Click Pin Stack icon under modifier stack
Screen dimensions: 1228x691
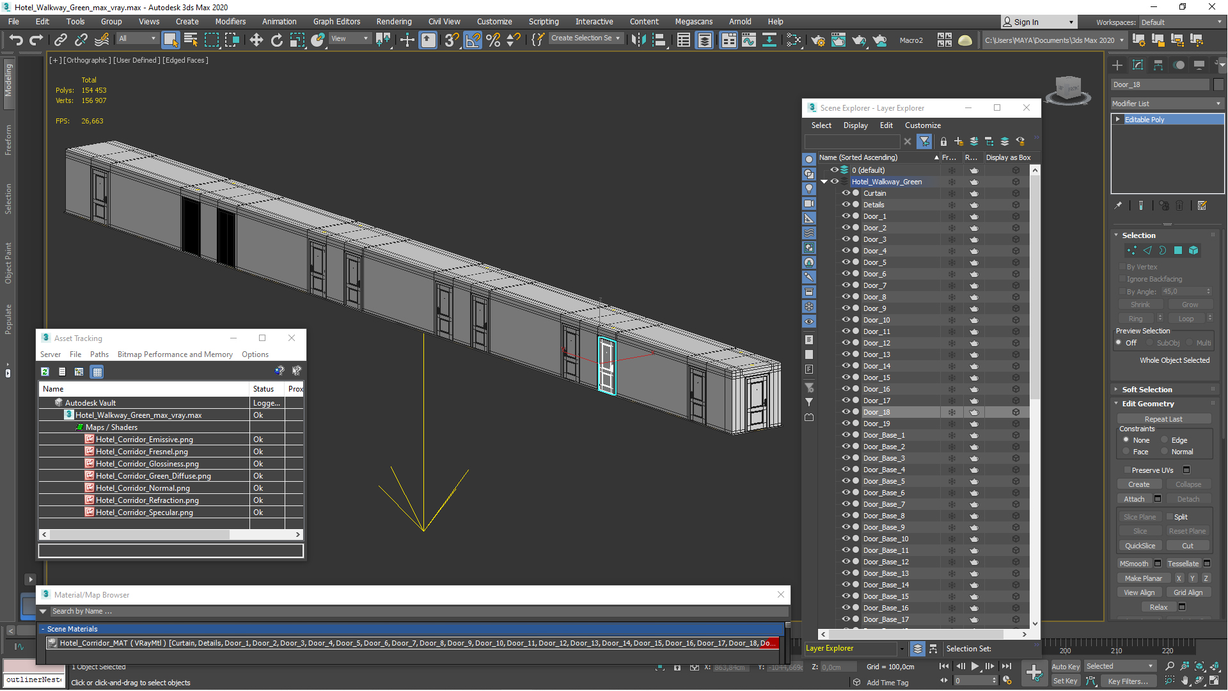[1118, 205]
